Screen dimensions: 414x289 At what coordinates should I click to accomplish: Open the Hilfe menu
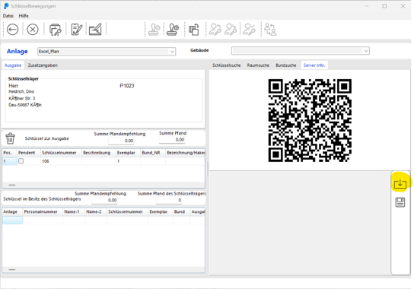[x=24, y=16]
